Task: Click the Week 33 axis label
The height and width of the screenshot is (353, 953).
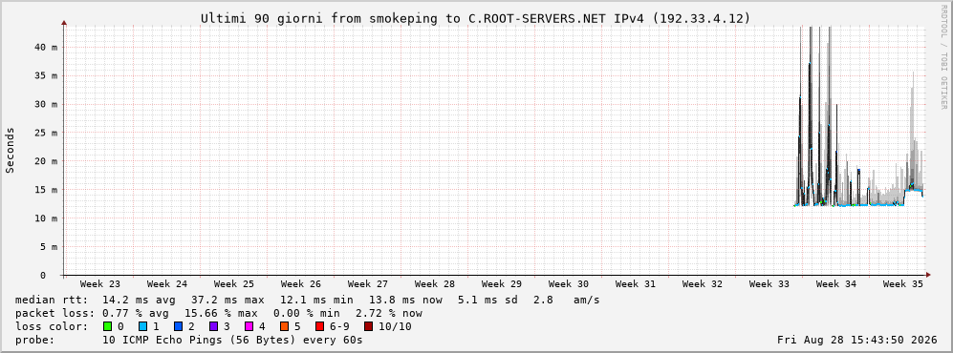Action: coord(769,284)
